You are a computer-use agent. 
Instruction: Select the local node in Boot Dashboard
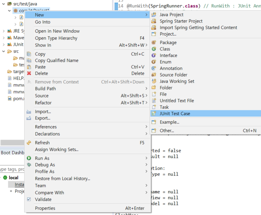(14, 178)
